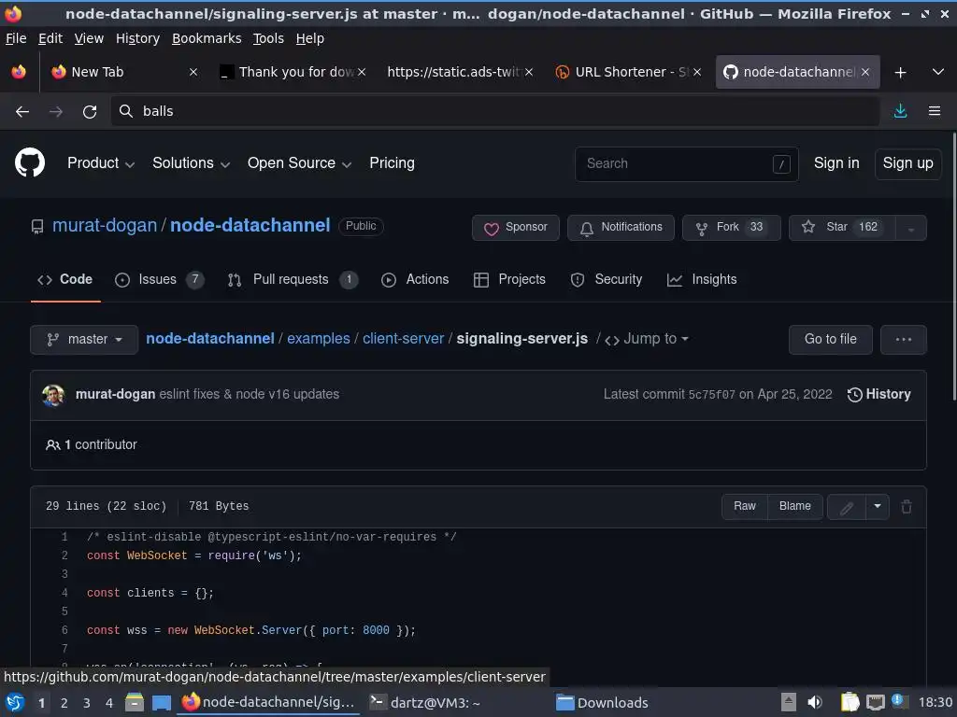The height and width of the screenshot is (717, 957).
Task: Switch to workspace 2 in the taskbar
Action: tap(64, 703)
